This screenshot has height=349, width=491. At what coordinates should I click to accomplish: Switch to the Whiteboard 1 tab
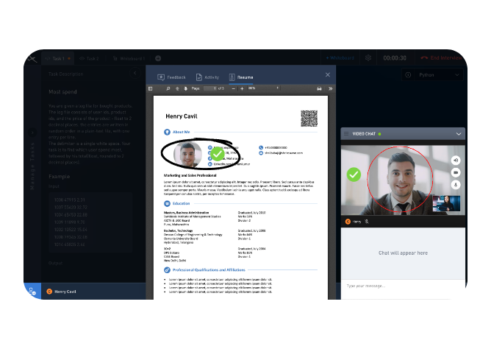129,58
